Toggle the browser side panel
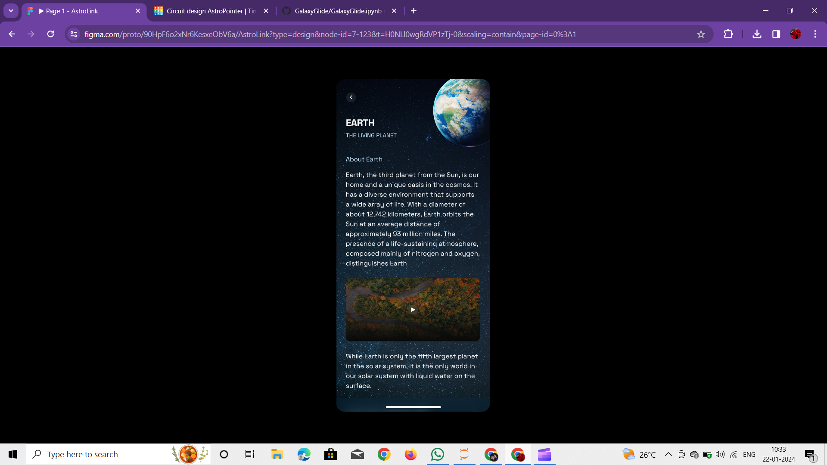The height and width of the screenshot is (465, 827). click(776, 34)
